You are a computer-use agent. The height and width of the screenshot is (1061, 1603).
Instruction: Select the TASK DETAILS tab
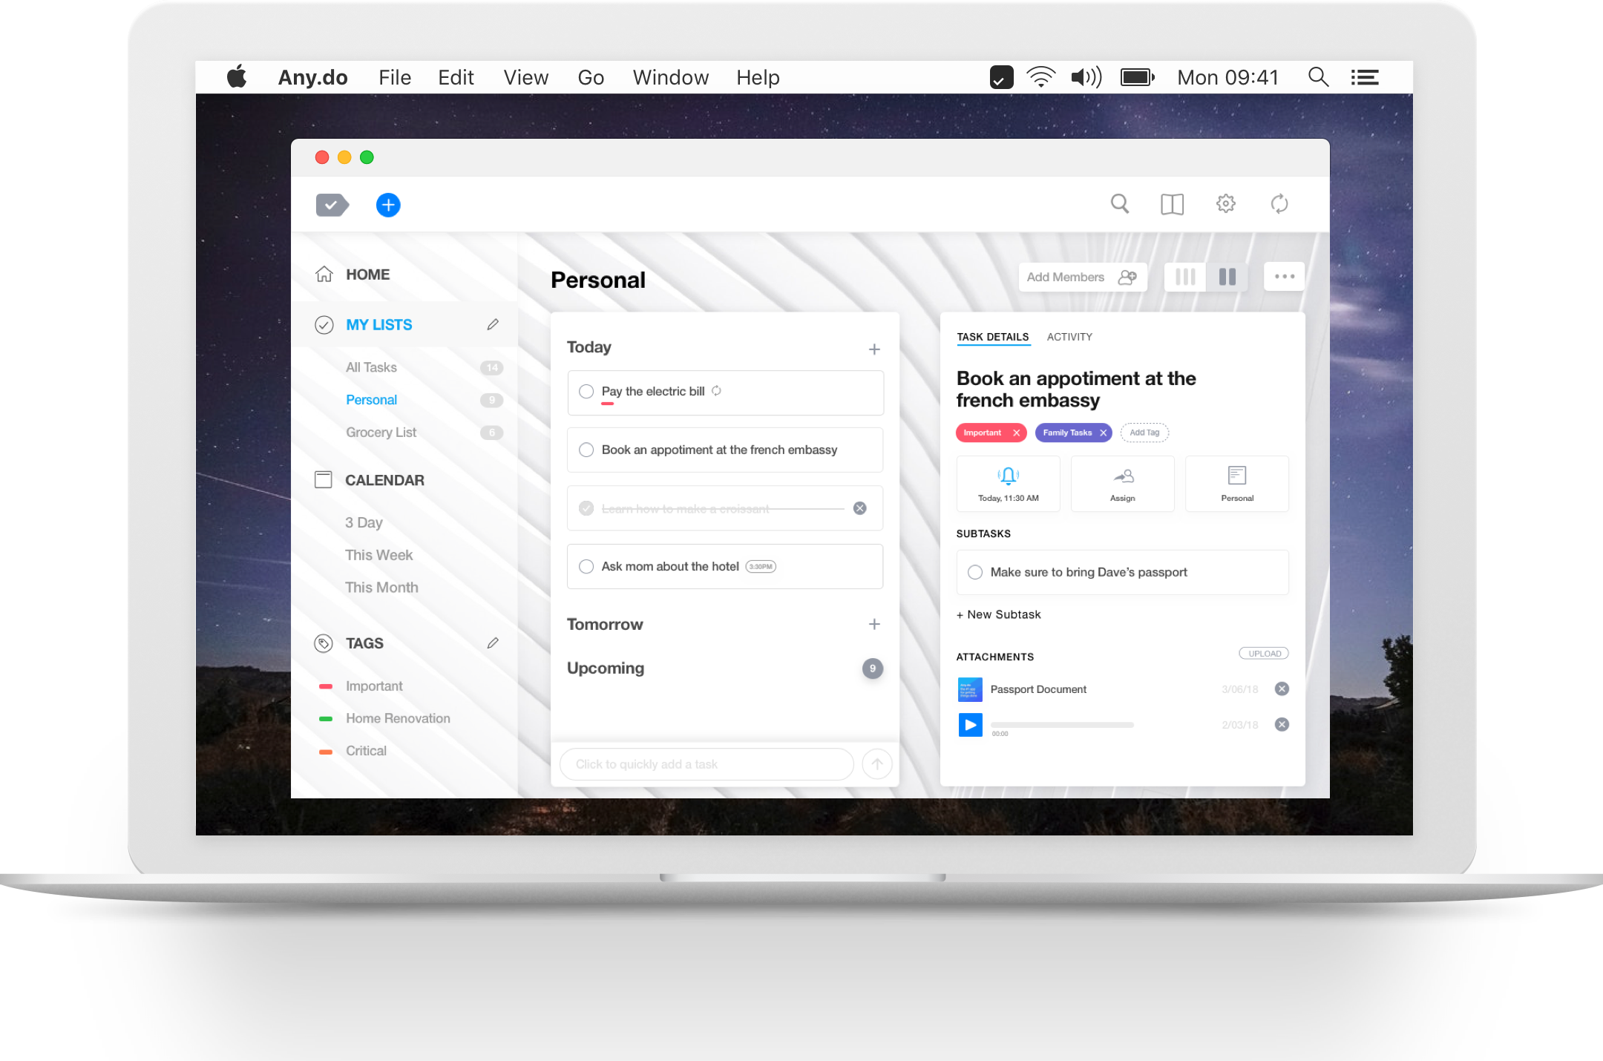click(991, 336)
